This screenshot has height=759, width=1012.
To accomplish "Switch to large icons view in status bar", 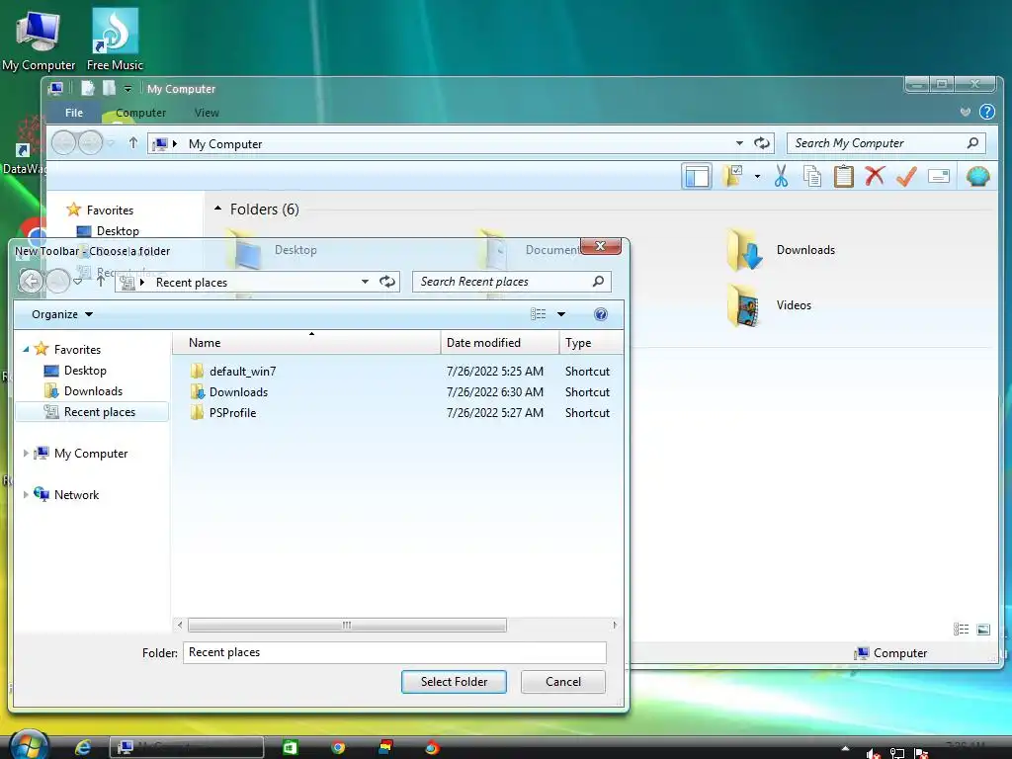I will point(983,630).
